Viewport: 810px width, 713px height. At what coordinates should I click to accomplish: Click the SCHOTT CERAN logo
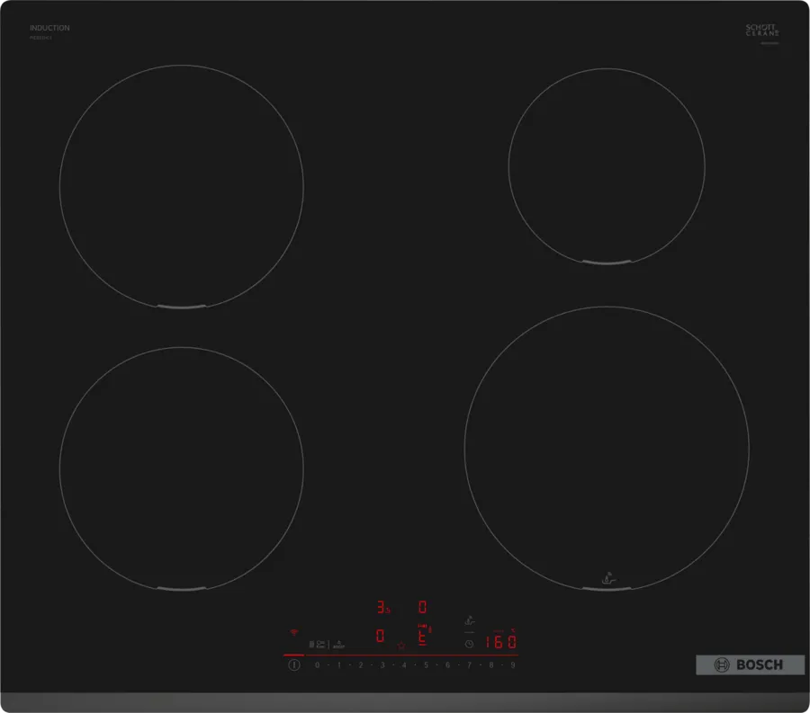click(762, 31)
